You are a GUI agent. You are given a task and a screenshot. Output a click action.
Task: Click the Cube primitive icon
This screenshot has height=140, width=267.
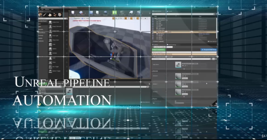(50, 44)
